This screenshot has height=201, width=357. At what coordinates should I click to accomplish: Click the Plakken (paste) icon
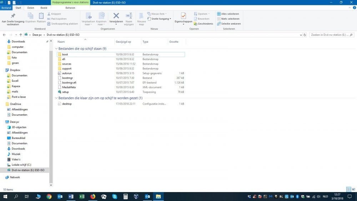(x=41, y=16)
